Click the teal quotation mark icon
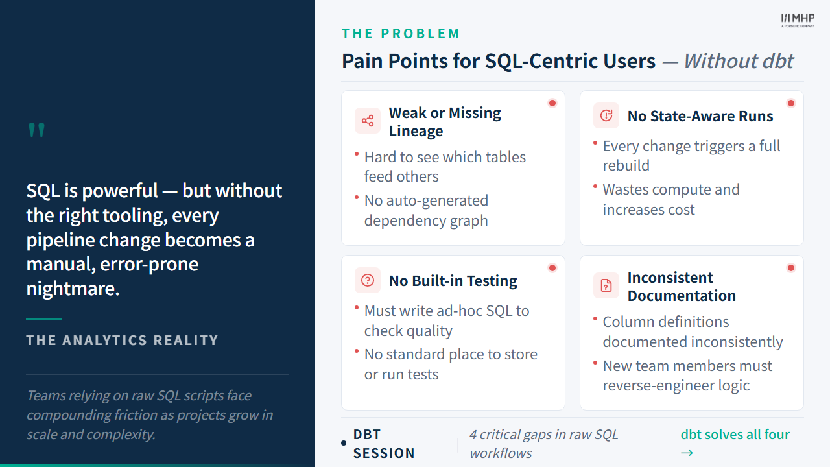The image size is (830, 467). [x=36, y=130]
